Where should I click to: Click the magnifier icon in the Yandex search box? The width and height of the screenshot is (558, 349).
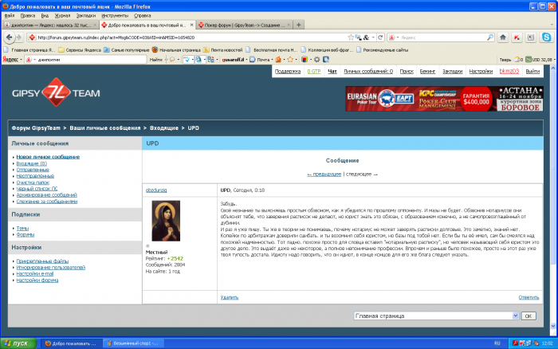490,37
